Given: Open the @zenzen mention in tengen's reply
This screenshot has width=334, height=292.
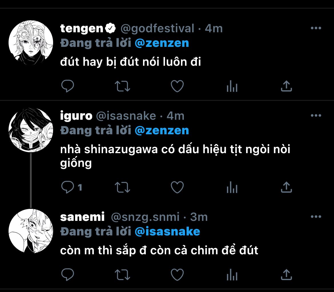Looking at the screenshot, I should click(x=162, y=43).
